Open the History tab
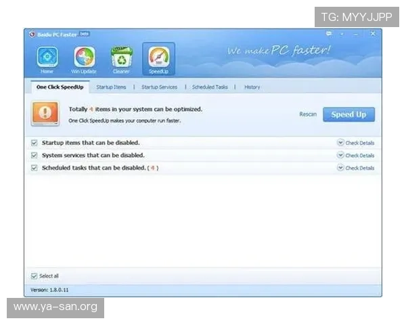The height and width of the screenshot is (325, 406). (252, 87)
